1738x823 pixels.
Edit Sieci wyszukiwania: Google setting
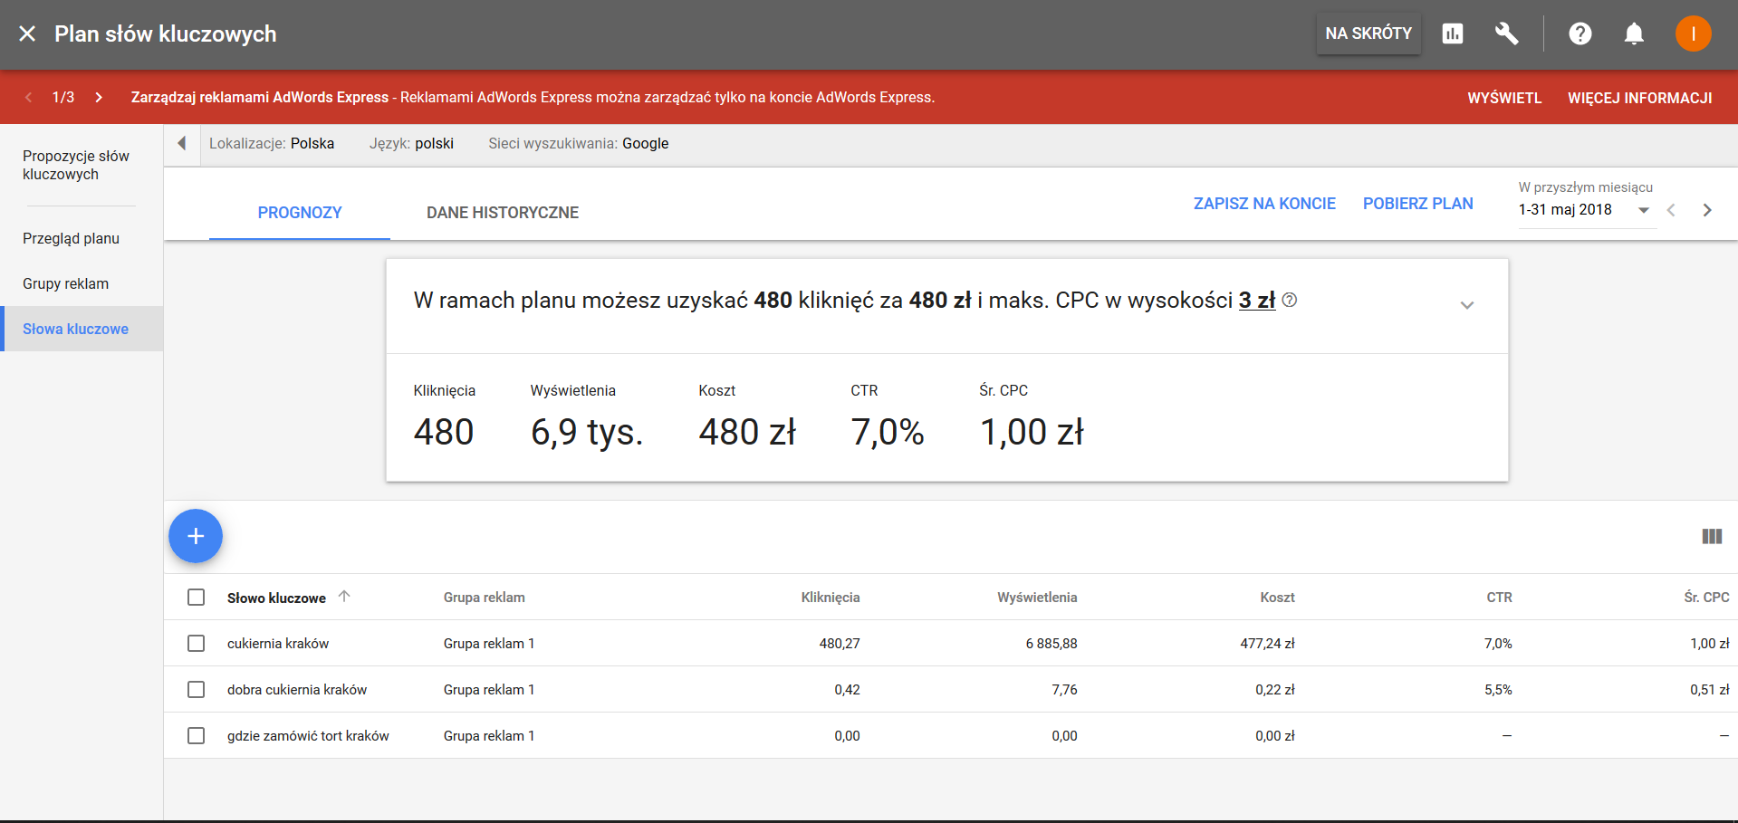click(x=578, y=143)
